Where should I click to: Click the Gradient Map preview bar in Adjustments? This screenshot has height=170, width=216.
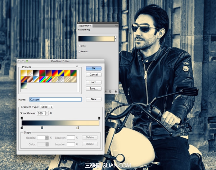point(96,39)
